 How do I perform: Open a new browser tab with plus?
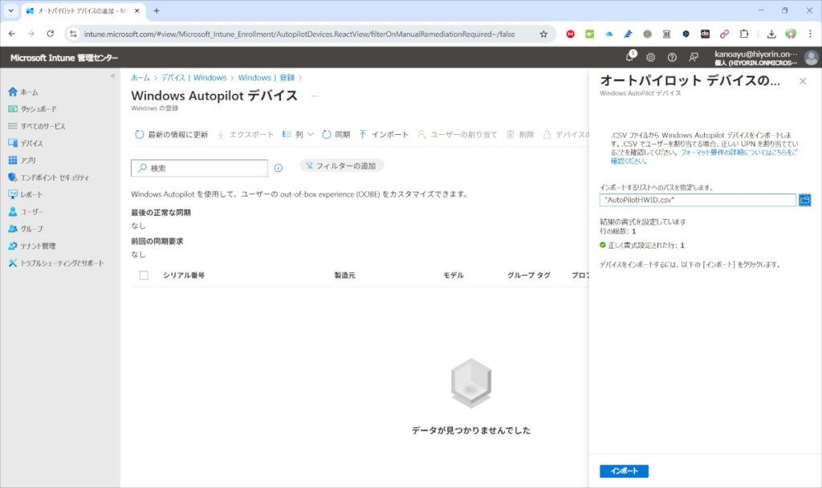tap(157, 10)
